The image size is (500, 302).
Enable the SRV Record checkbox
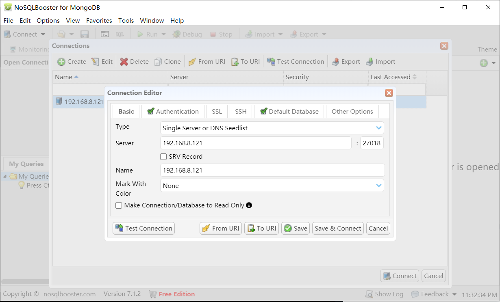click(x=163, y=157)
